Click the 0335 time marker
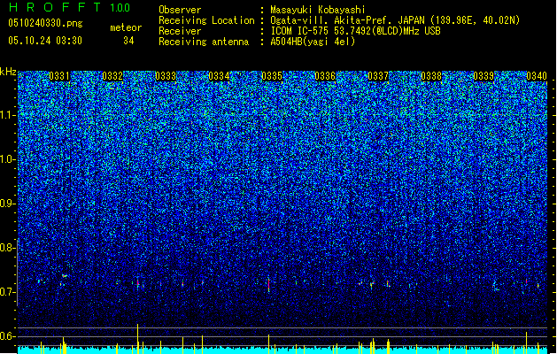 [272, 76]
